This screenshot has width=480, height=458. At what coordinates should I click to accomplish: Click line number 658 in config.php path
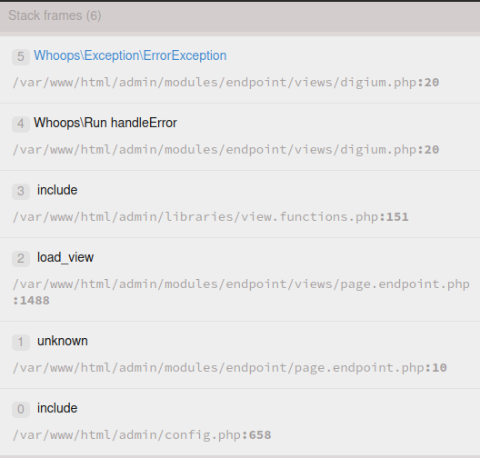click(x=260, y=435)
